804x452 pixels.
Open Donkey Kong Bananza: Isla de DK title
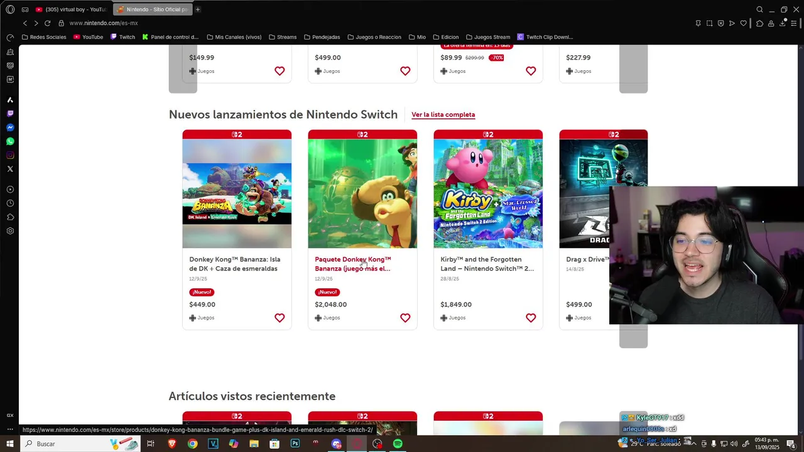234,264
